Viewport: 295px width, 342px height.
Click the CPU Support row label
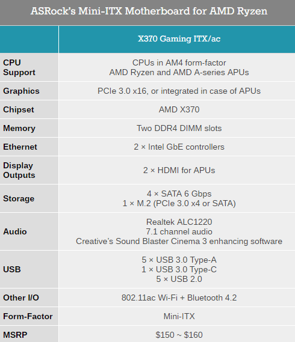tap(19, 67)
